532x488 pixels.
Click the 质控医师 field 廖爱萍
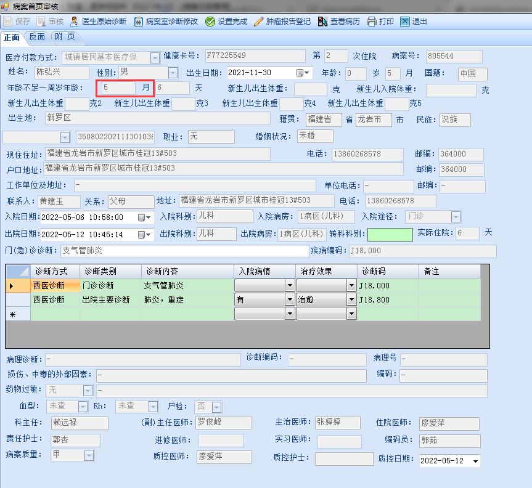(x=224, y=457)
